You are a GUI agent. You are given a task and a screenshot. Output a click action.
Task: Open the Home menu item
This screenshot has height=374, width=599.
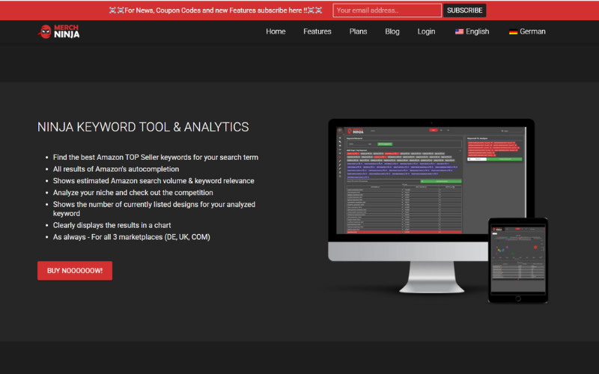[276, 31]
